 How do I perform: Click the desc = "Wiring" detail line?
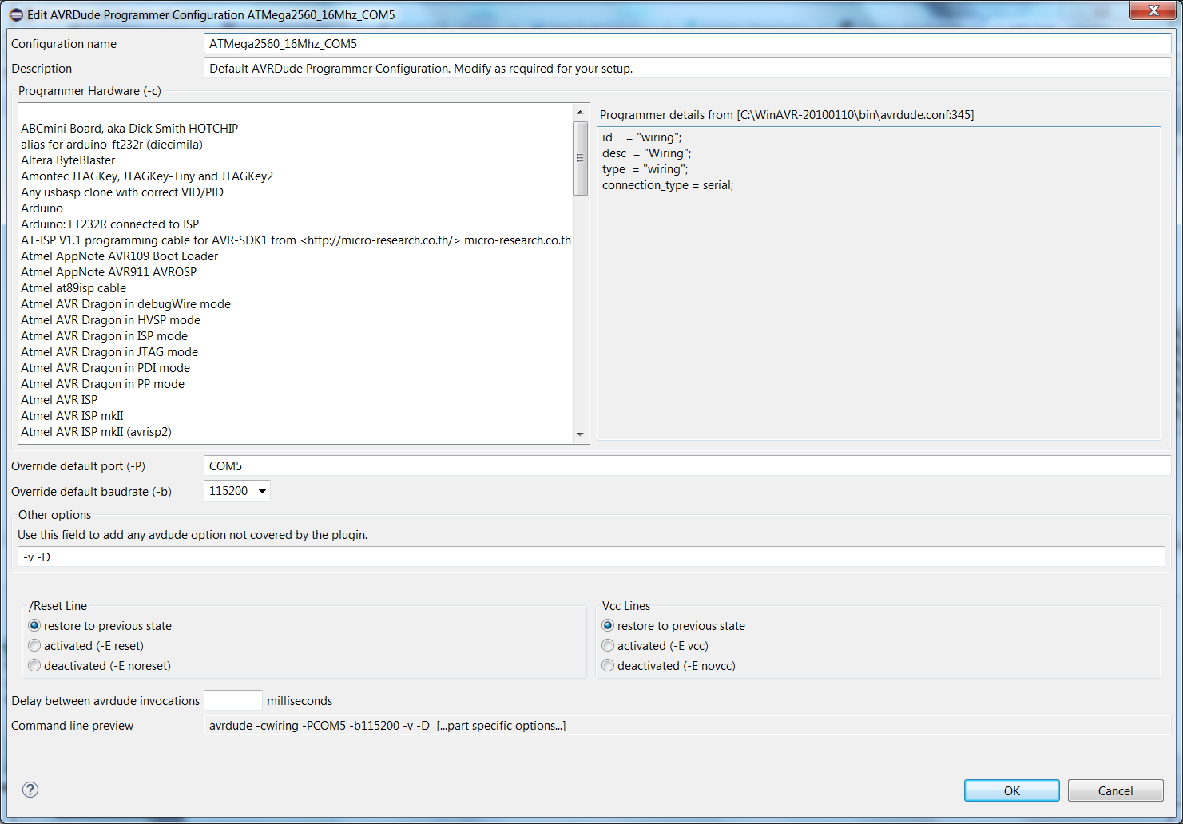647,153
